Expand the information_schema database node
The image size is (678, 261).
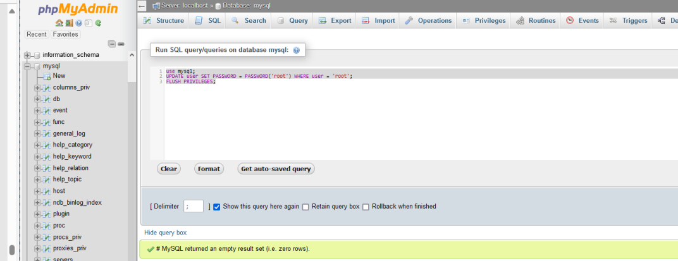(28, 56)
